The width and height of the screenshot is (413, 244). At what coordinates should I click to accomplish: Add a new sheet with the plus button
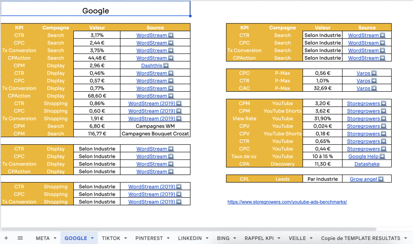pos(6,238)
